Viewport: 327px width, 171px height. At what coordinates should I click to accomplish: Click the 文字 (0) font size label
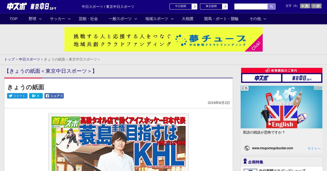point(292,6)
